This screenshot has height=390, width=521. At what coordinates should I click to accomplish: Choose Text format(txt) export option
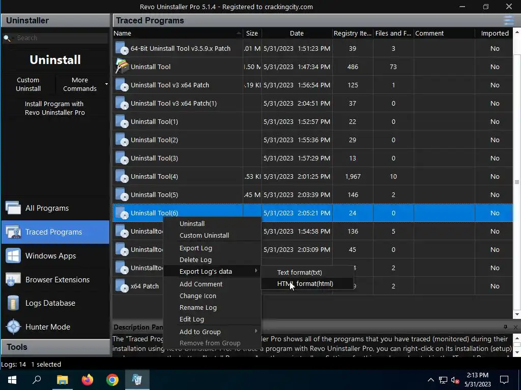(x=307, y=272)
